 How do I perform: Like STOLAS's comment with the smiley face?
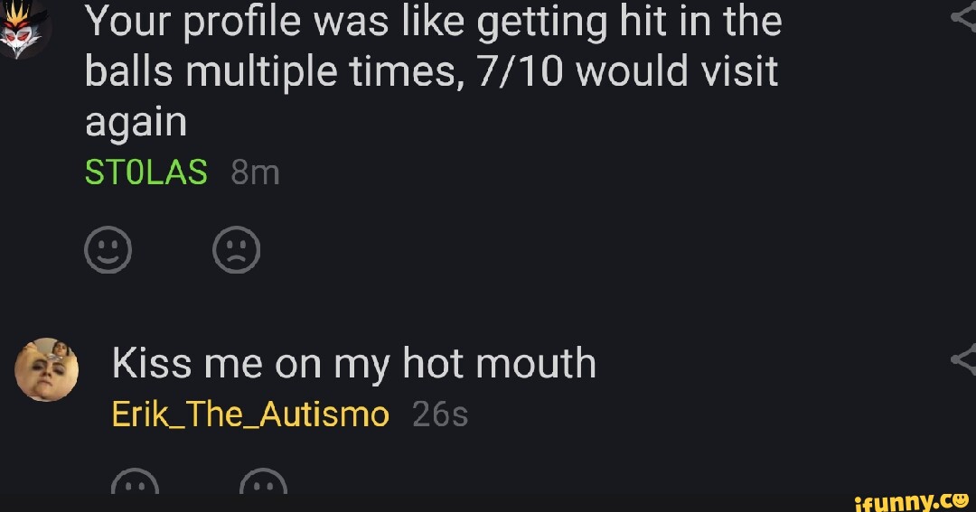[108, 249]
